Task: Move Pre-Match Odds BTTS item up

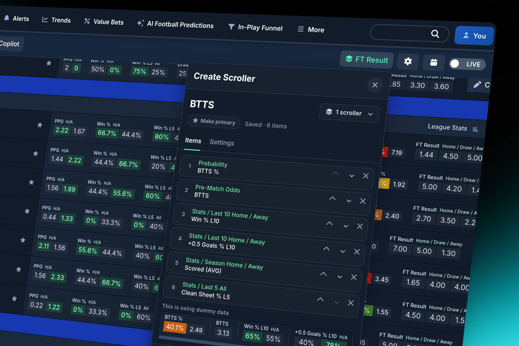Action: (x=332, y=198)
